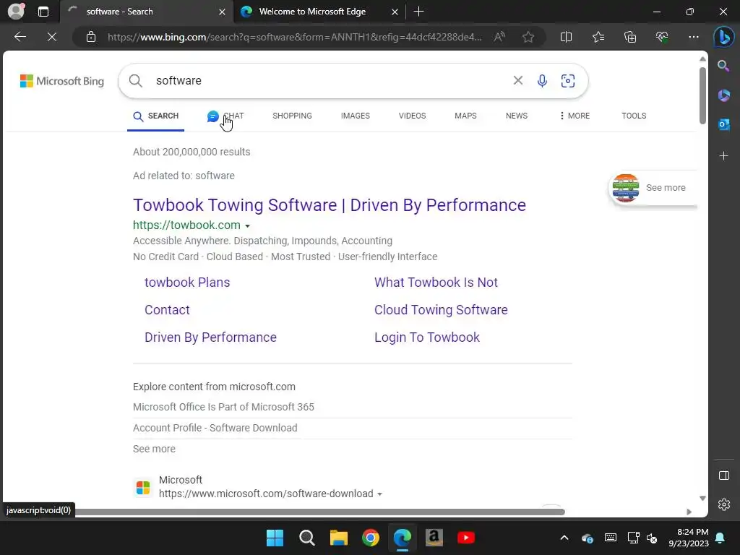Viewport: 740px width, 555px height.
Task: Open visual search camera icon
Action: [568, 81]
